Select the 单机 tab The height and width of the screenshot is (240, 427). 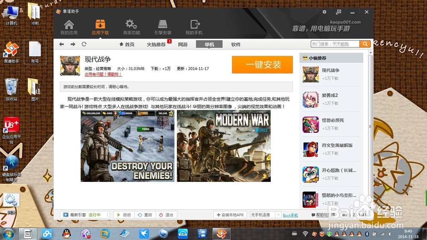(x=209, y=44)
